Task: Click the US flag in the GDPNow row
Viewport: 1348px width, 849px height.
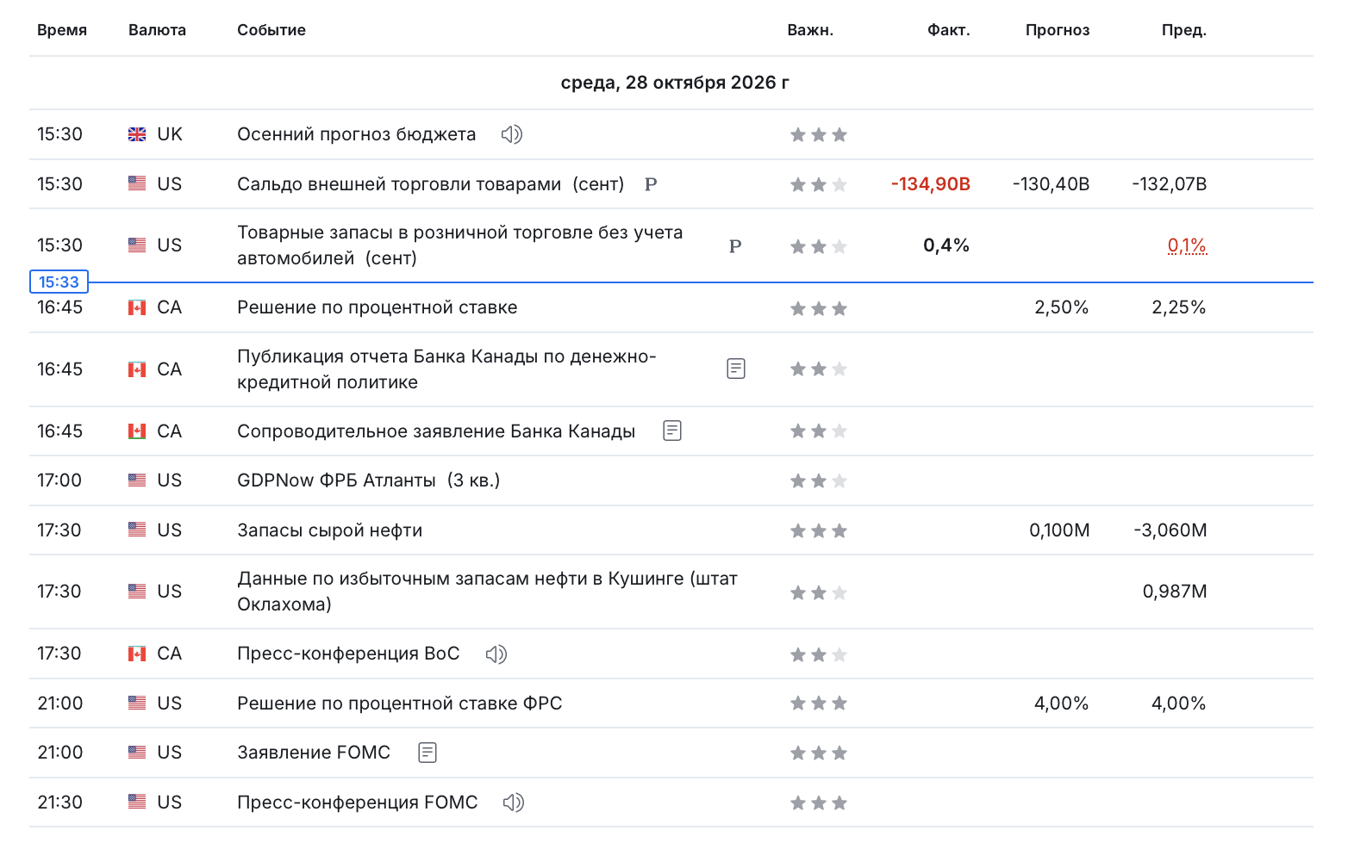Action: coord(137,480)
